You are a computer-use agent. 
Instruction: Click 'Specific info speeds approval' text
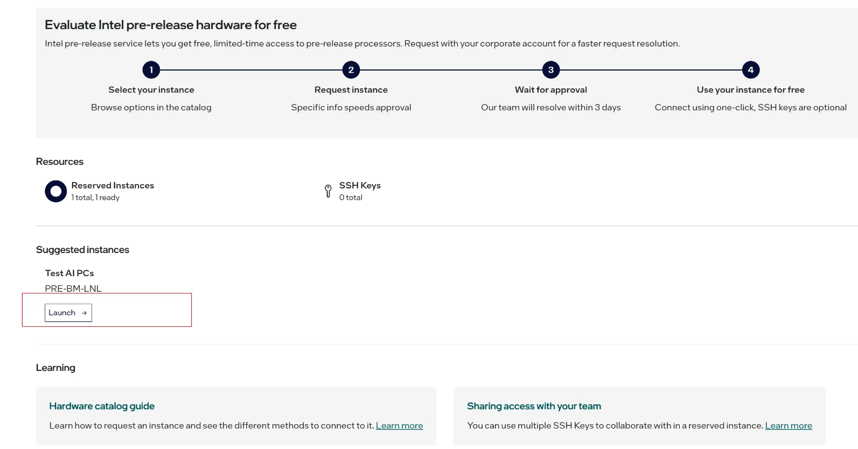click(351, 108)
